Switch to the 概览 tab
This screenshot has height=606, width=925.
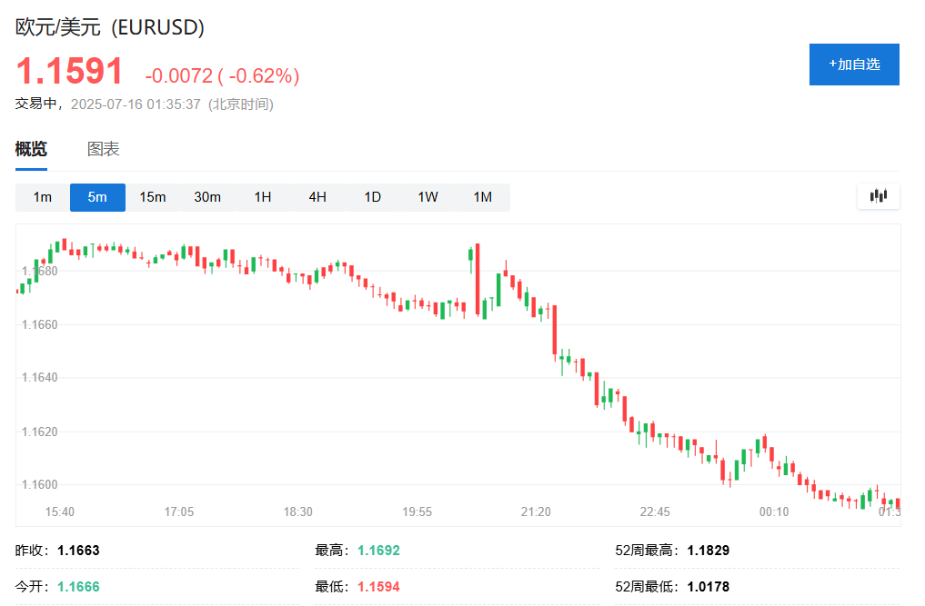[x=31, y=149]
